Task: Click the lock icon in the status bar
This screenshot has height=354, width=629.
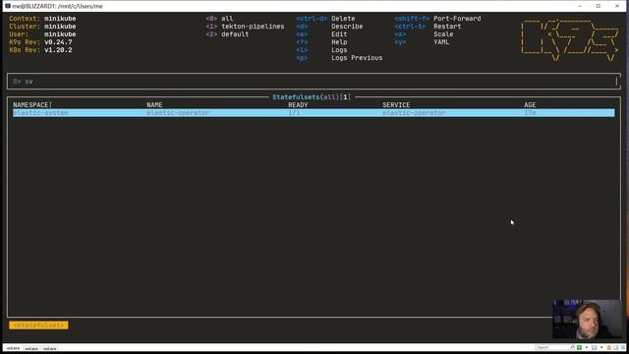Action: pos(609,347)
